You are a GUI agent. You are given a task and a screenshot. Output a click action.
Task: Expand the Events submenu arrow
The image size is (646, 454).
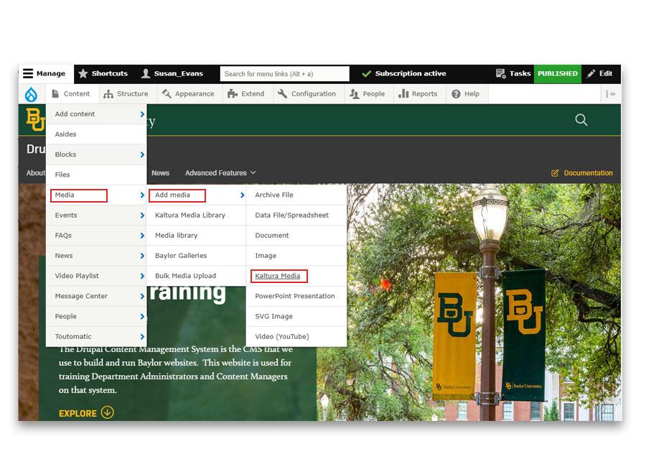click(x=142, y=216)
